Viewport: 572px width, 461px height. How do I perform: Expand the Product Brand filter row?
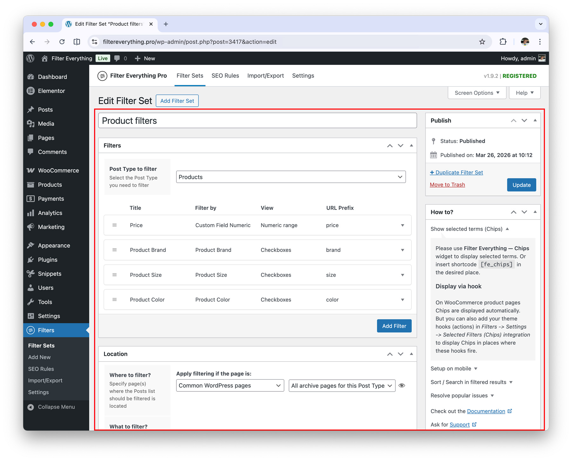[402, 250]
